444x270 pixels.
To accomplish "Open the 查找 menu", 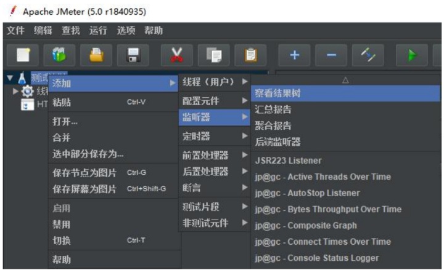I will 71,30.
